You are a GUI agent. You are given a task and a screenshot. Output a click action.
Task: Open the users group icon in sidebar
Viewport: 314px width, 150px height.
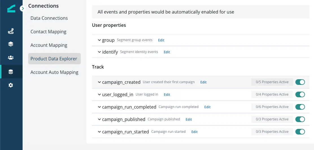point(11,58)
